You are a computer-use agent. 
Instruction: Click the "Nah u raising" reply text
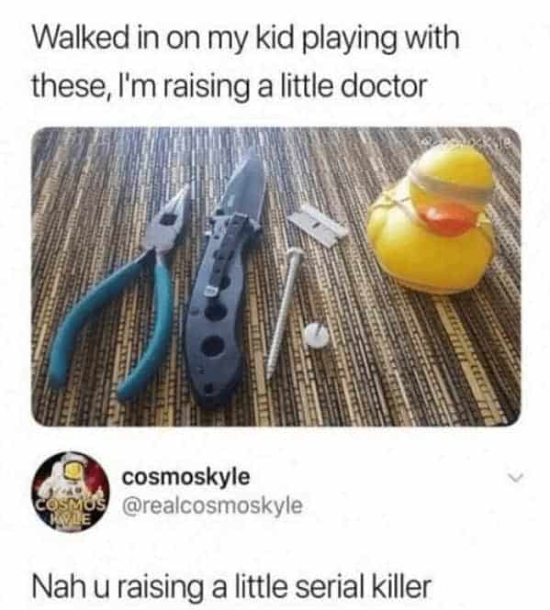point(118,587)
